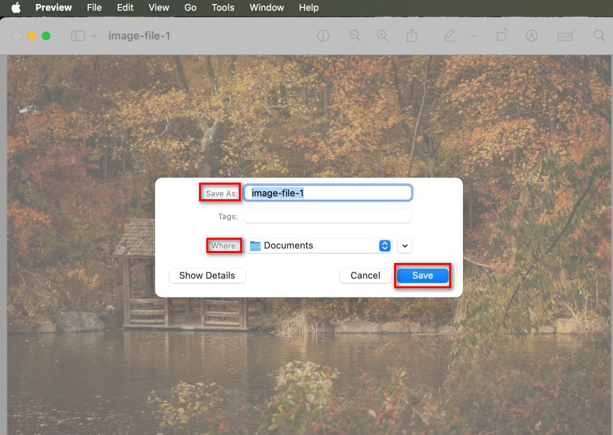Cancel the save dialog

point(365,276)
